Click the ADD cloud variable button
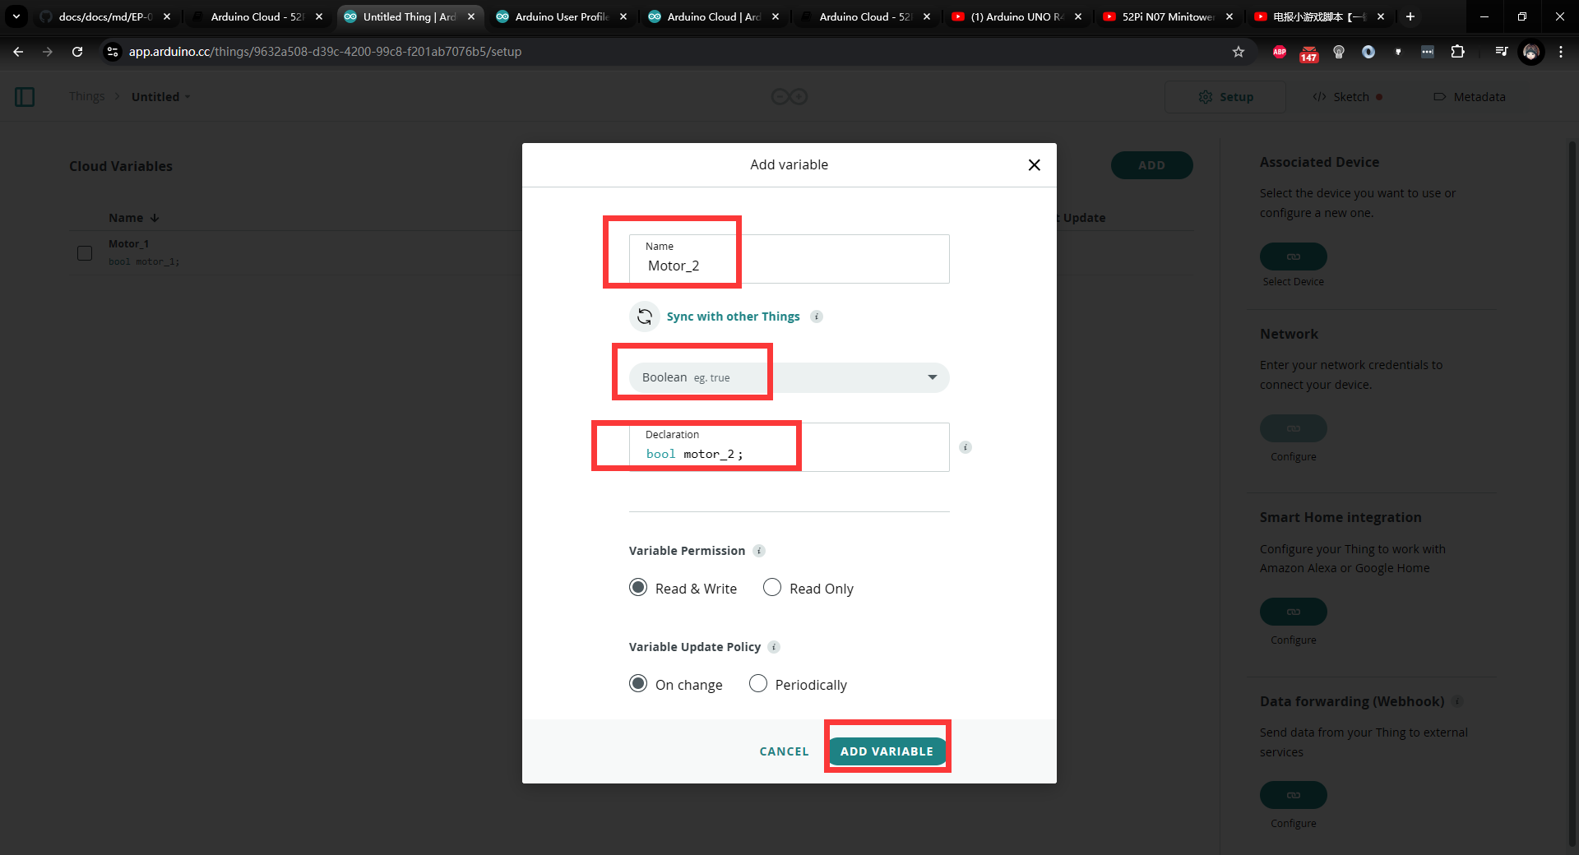Screen dimensions: 1579x855 [1151, 165]
